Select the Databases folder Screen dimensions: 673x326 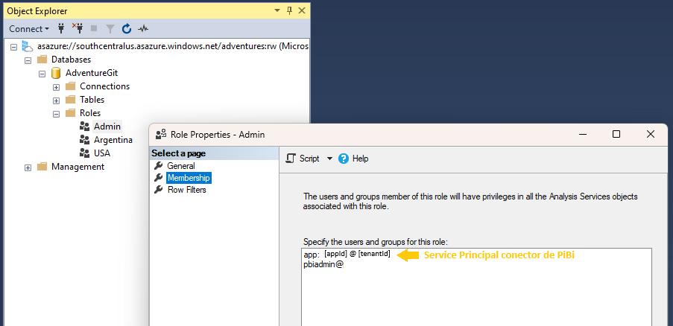(72, 60)
